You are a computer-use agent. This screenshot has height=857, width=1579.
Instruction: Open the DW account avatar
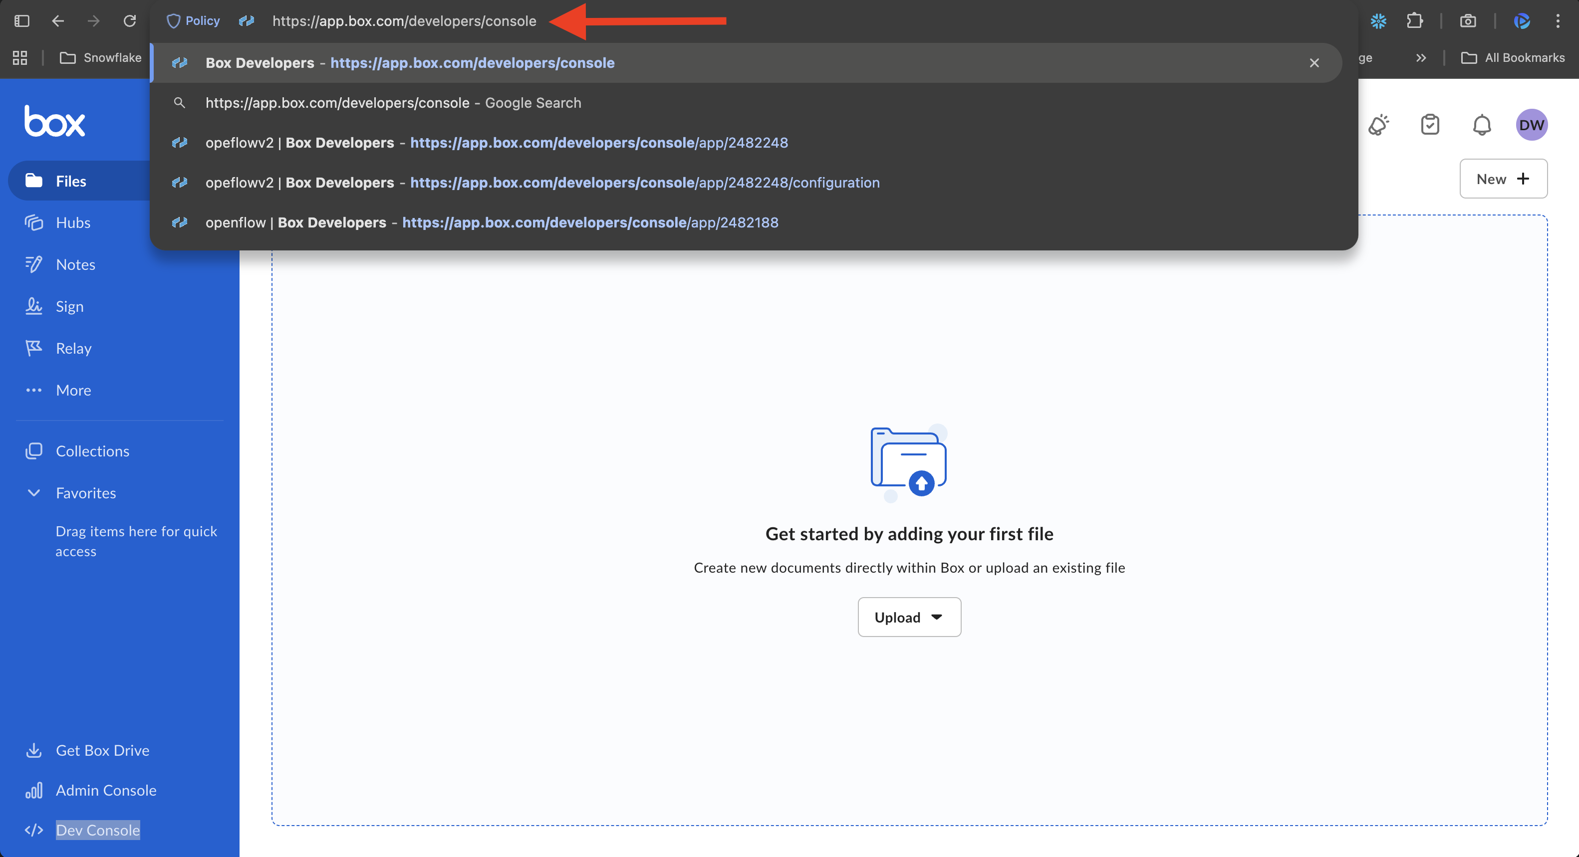click(1531, 125)
